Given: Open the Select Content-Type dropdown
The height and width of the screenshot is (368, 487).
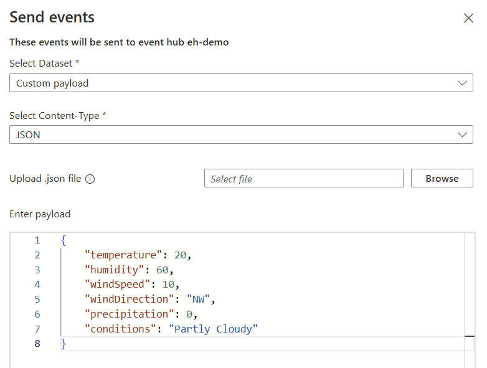Looking at the screenshot, I should [x=241, y=134].
